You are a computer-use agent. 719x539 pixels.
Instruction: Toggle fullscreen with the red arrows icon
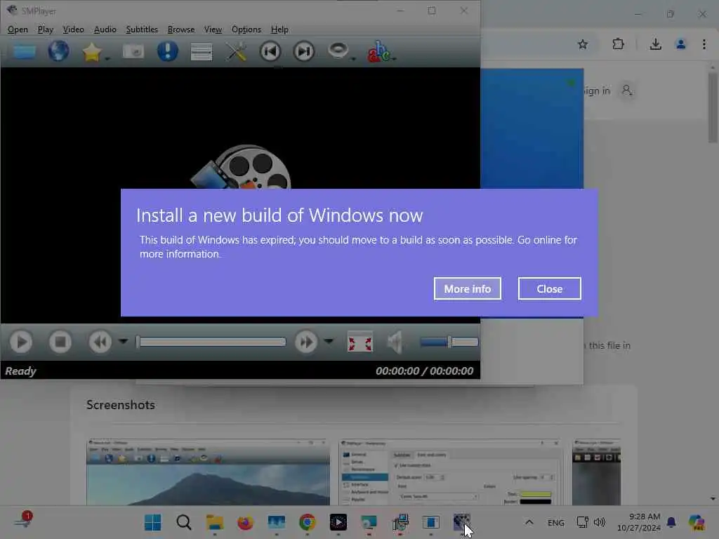click(x=360, y=342)
